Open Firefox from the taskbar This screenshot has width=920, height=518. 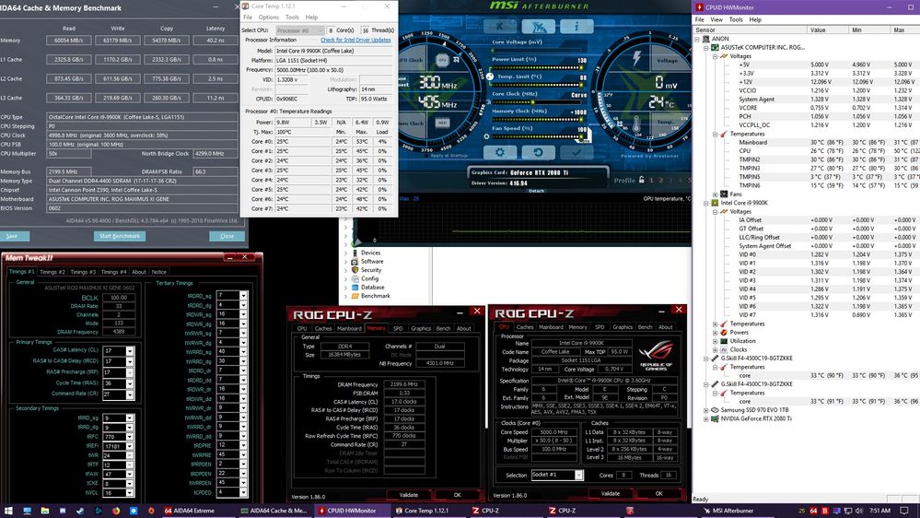(116, 511)
